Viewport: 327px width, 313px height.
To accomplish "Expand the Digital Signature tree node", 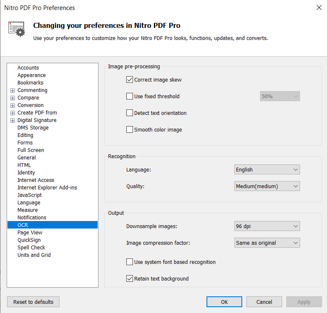I will (x=13, y=121).
